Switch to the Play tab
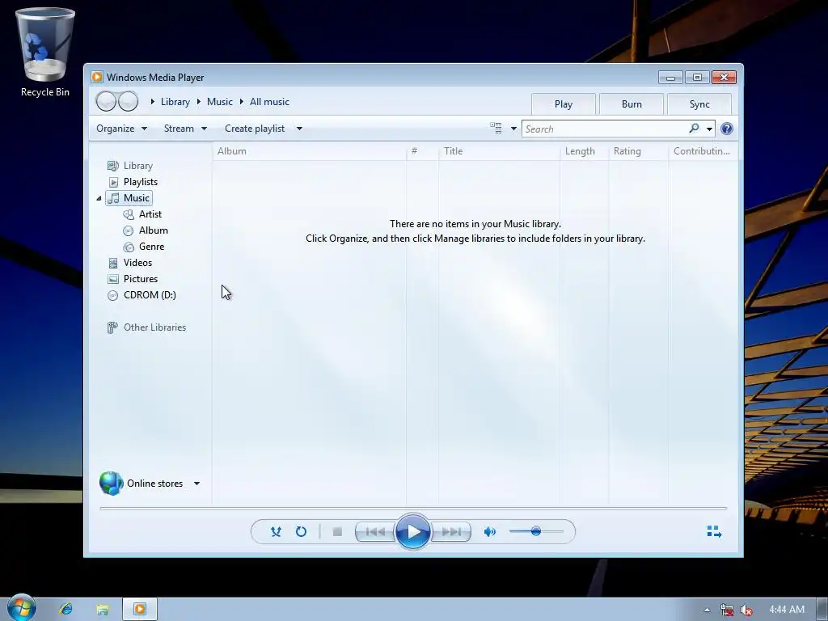 (564, 104)
